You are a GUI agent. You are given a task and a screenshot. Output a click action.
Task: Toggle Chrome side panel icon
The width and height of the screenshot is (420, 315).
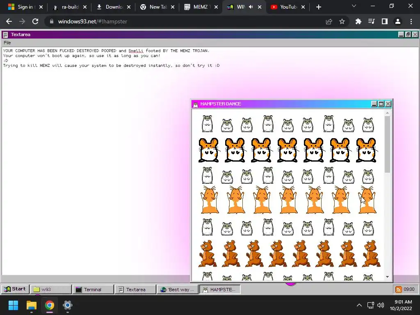tap(385, 21)
